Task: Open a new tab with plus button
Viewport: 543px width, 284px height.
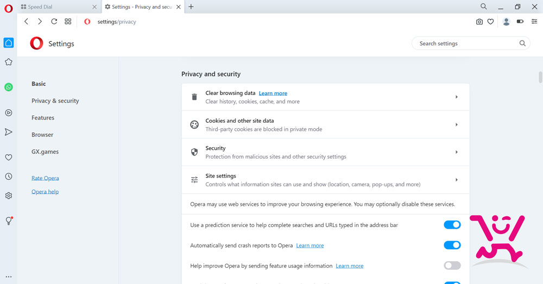Action: point(191,7)
